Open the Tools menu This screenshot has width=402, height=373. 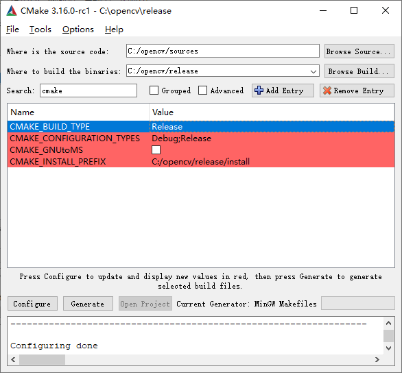coord(40,29)
